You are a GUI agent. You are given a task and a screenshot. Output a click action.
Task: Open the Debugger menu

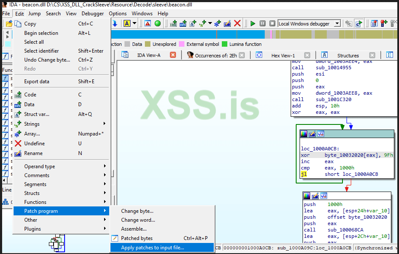93,14
